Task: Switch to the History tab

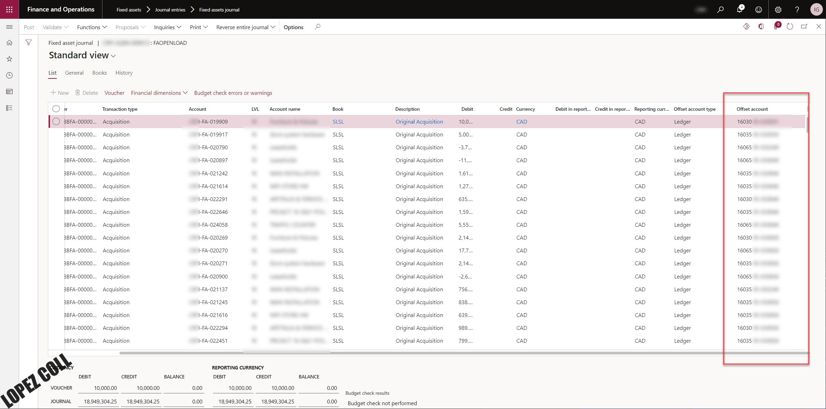Action: tap(124, 73)
